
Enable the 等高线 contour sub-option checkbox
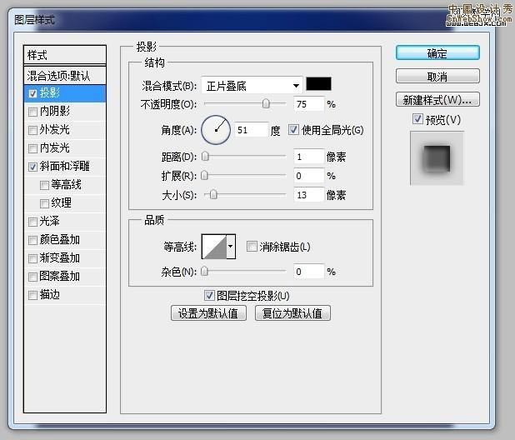(x=44, y=186)
